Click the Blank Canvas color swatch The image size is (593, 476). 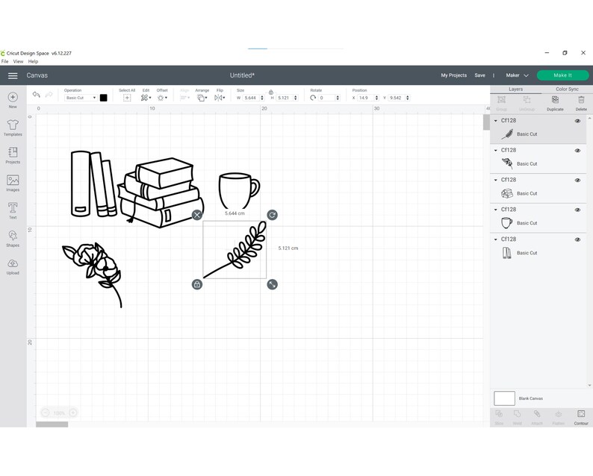point(504,398)
